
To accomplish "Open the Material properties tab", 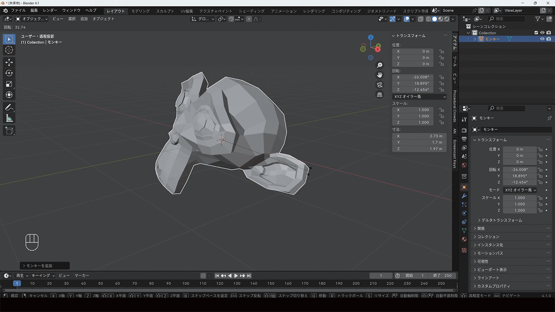I will point(464,239).
